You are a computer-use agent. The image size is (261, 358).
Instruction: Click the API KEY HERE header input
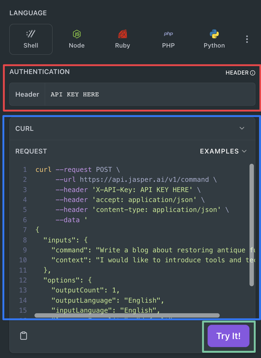click(150, 94)
